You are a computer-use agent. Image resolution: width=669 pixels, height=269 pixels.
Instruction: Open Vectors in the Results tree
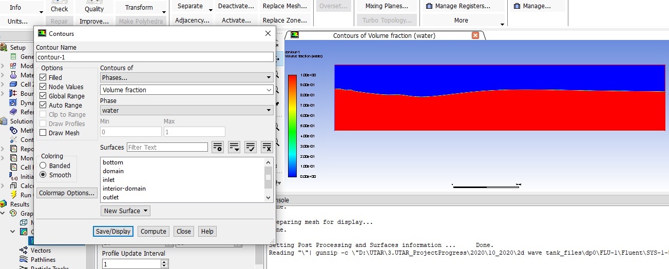(x=41, y=251)
